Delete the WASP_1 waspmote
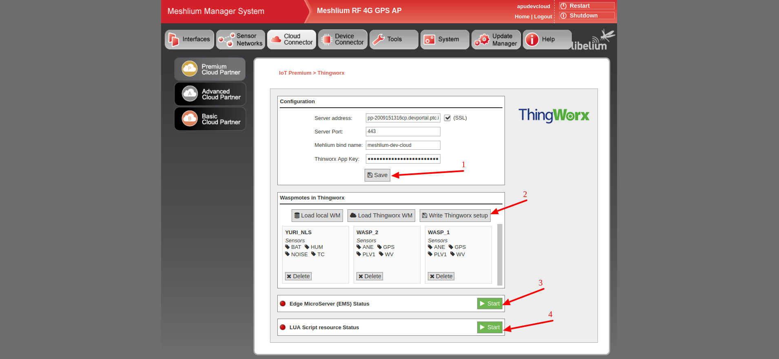Image resolution: width=779 pixels, height=359 pixels. pos(441,276)
